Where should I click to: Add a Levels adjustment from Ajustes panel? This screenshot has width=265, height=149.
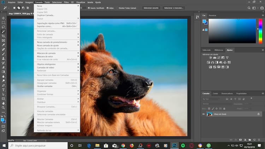214,58
